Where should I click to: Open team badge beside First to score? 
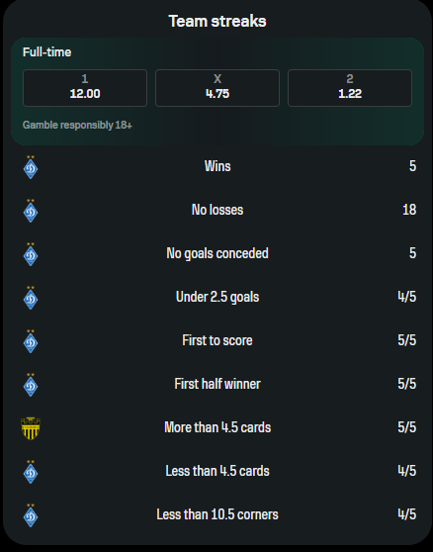[x=31, y=341]
